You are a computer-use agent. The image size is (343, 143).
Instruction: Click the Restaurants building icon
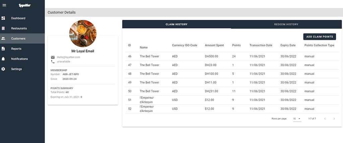click(x=3, y=28)
